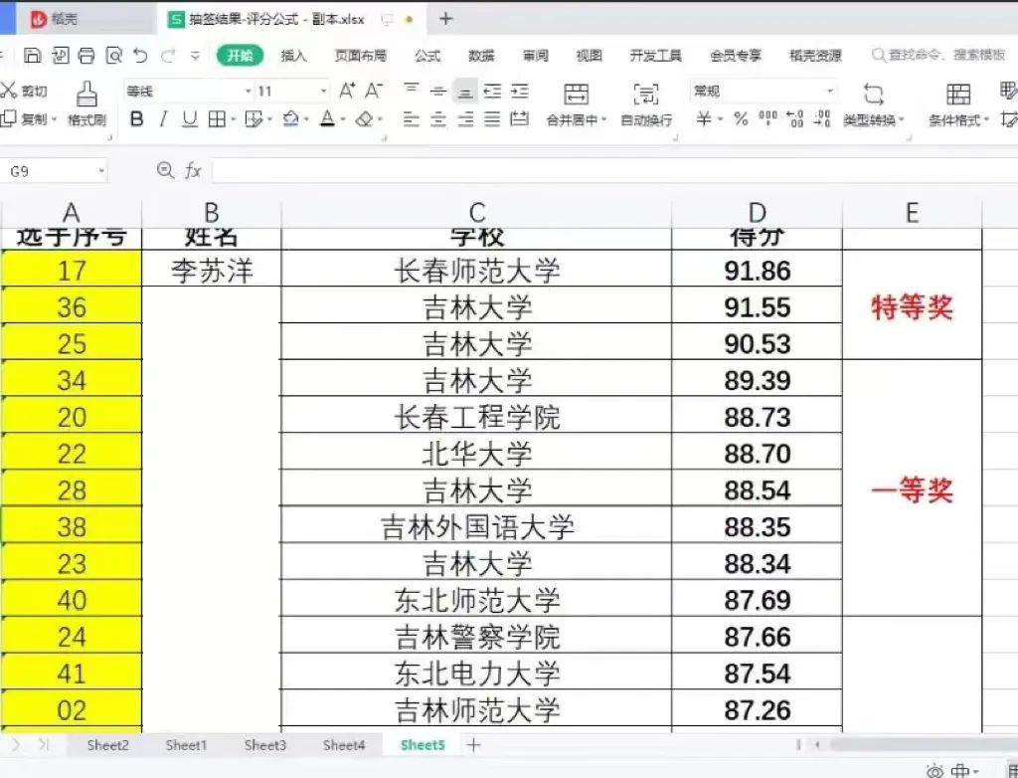
Task: Select the underline (U) formatting icon
Action: coord(189,117)
